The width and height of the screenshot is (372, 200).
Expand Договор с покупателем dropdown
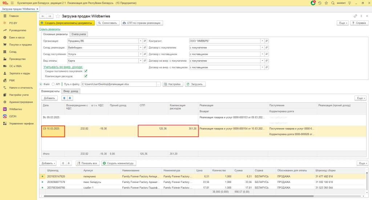262,48
